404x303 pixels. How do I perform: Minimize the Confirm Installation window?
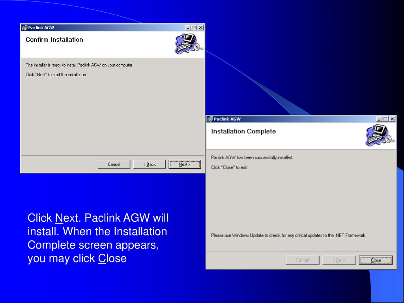188,28
